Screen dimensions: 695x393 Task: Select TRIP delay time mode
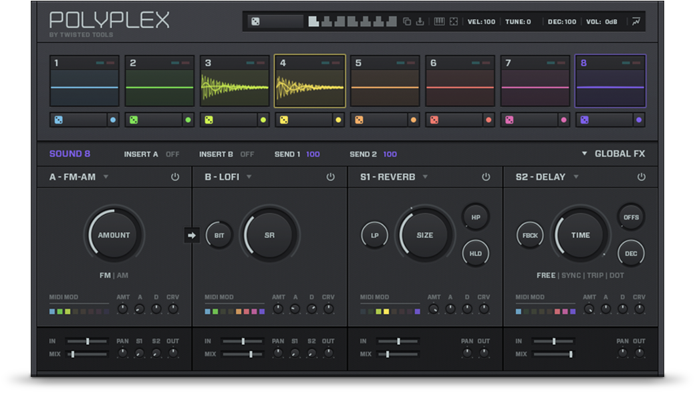tap(595, 275)
